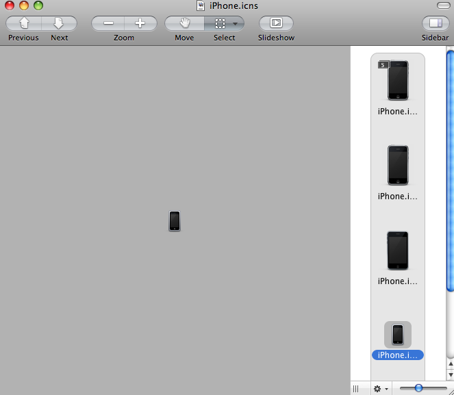Click the highlighted smallest iPhone thumbnail
Image resolution: width=454 pixels, height=395 pixels.
[398, 335]
